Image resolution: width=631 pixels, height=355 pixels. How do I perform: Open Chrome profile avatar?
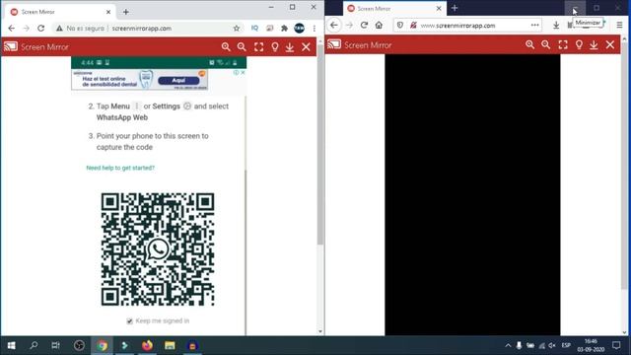pos(299,29)
